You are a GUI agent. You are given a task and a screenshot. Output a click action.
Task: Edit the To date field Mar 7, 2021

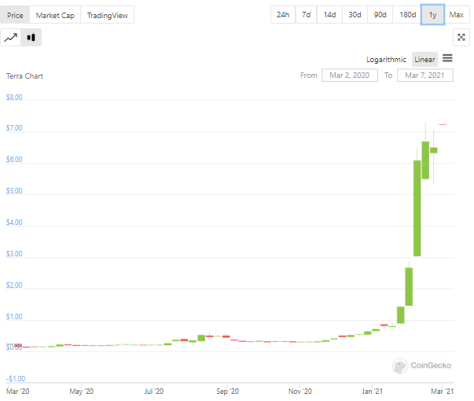tap(424, 75)
